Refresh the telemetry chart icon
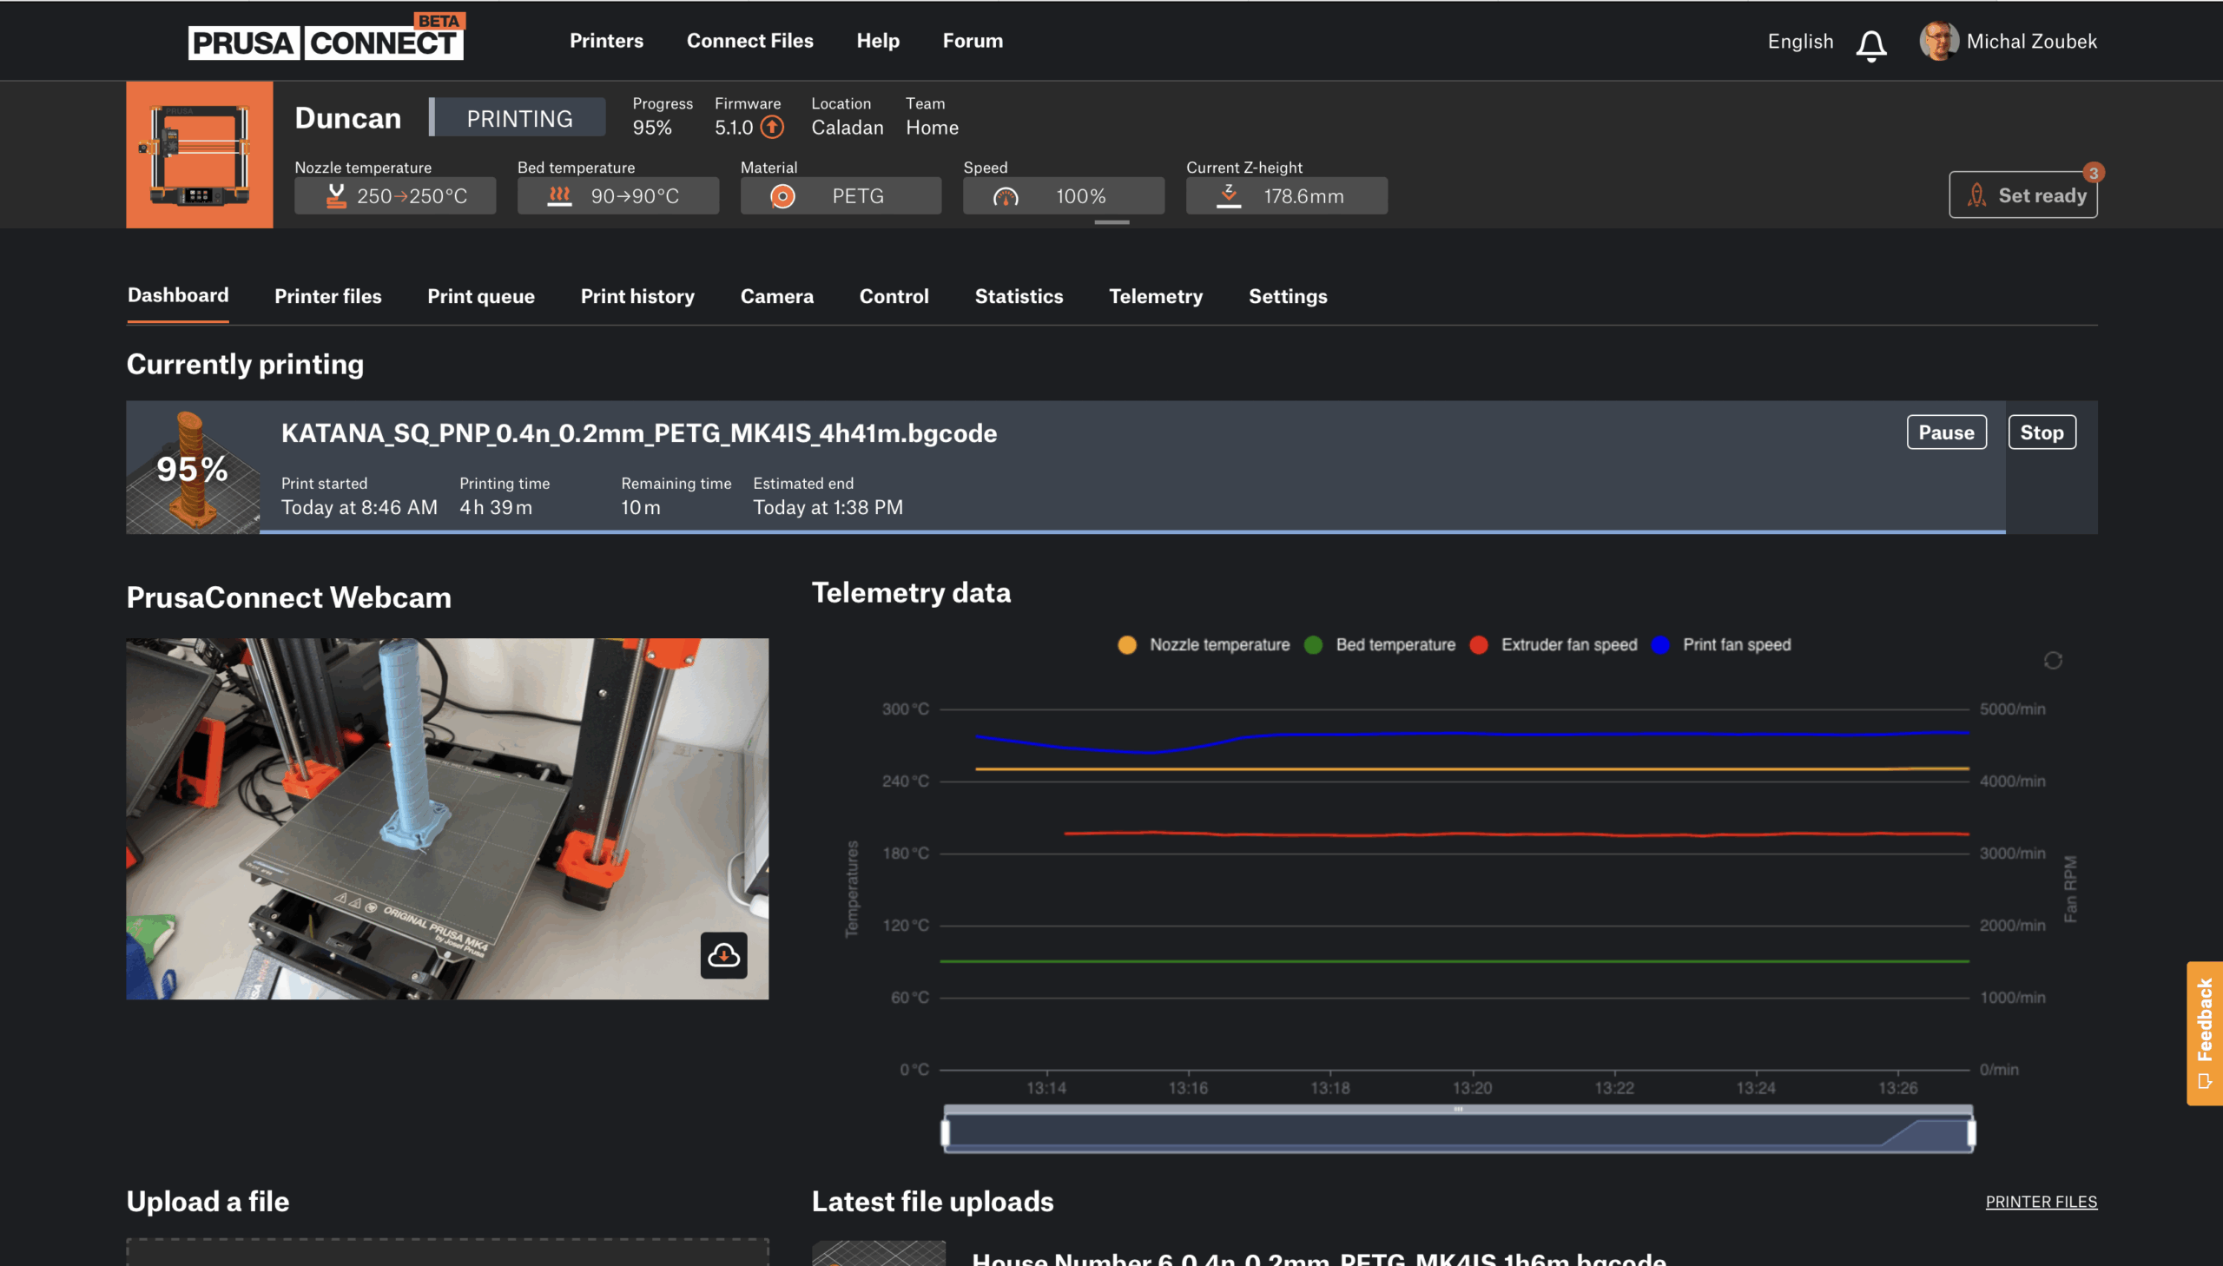The width and height of the screenshot is (2223, 1266). [x=2053, y=661]
